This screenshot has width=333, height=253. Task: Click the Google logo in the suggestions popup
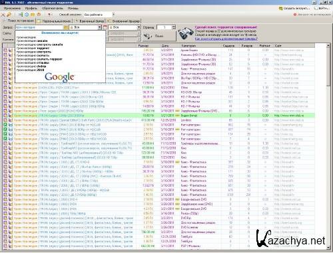pyautogui.click(x=59, y=77)
